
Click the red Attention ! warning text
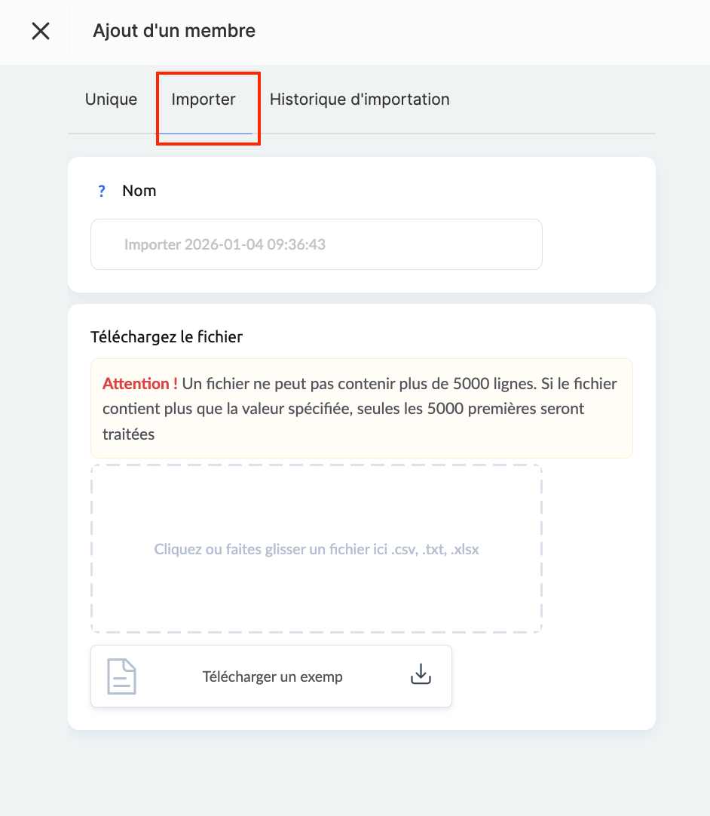tap(140, 384)
